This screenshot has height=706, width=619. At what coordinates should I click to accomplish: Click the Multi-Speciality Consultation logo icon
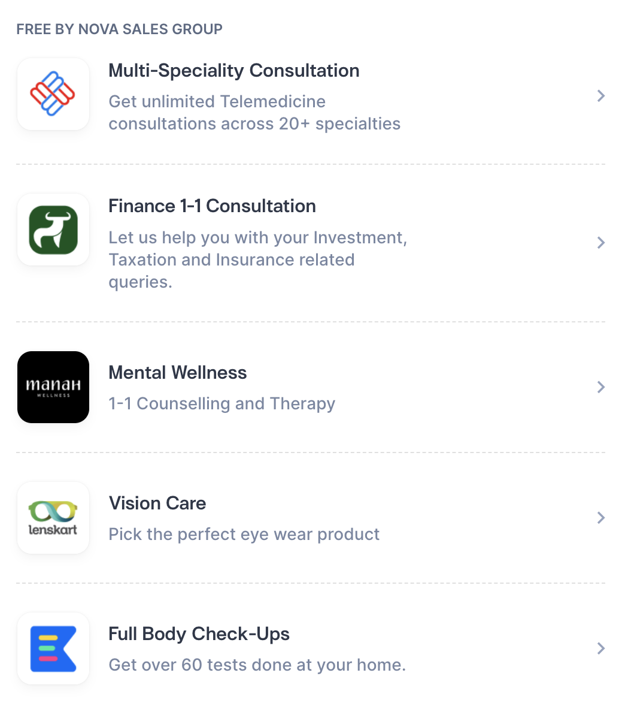[x=53, y=94]
